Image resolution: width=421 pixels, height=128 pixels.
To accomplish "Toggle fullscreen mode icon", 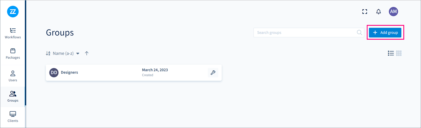I will click(x=365, y=12).
